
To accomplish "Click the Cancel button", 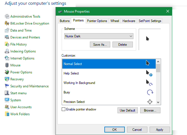I will pyautogui.click(x=137, y=129).
